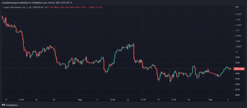Click the USD currency label on the price axis
Viewport: 247px width, 108px height.
237,7
